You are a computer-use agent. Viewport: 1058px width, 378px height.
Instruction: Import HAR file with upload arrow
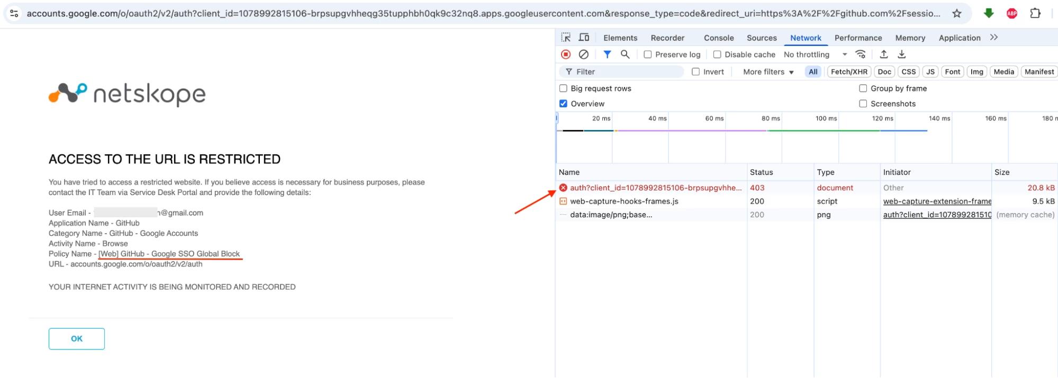tap(884, 54)
